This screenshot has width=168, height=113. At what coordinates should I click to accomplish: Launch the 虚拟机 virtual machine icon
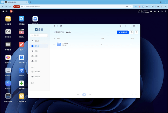22,71
